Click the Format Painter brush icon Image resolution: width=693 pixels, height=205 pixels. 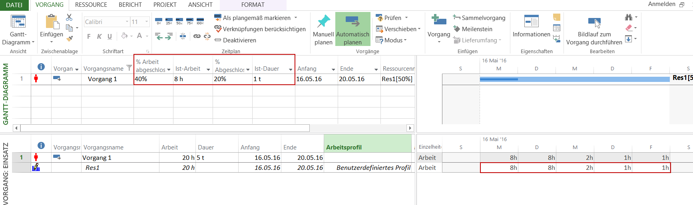click(x=70, y=39)
